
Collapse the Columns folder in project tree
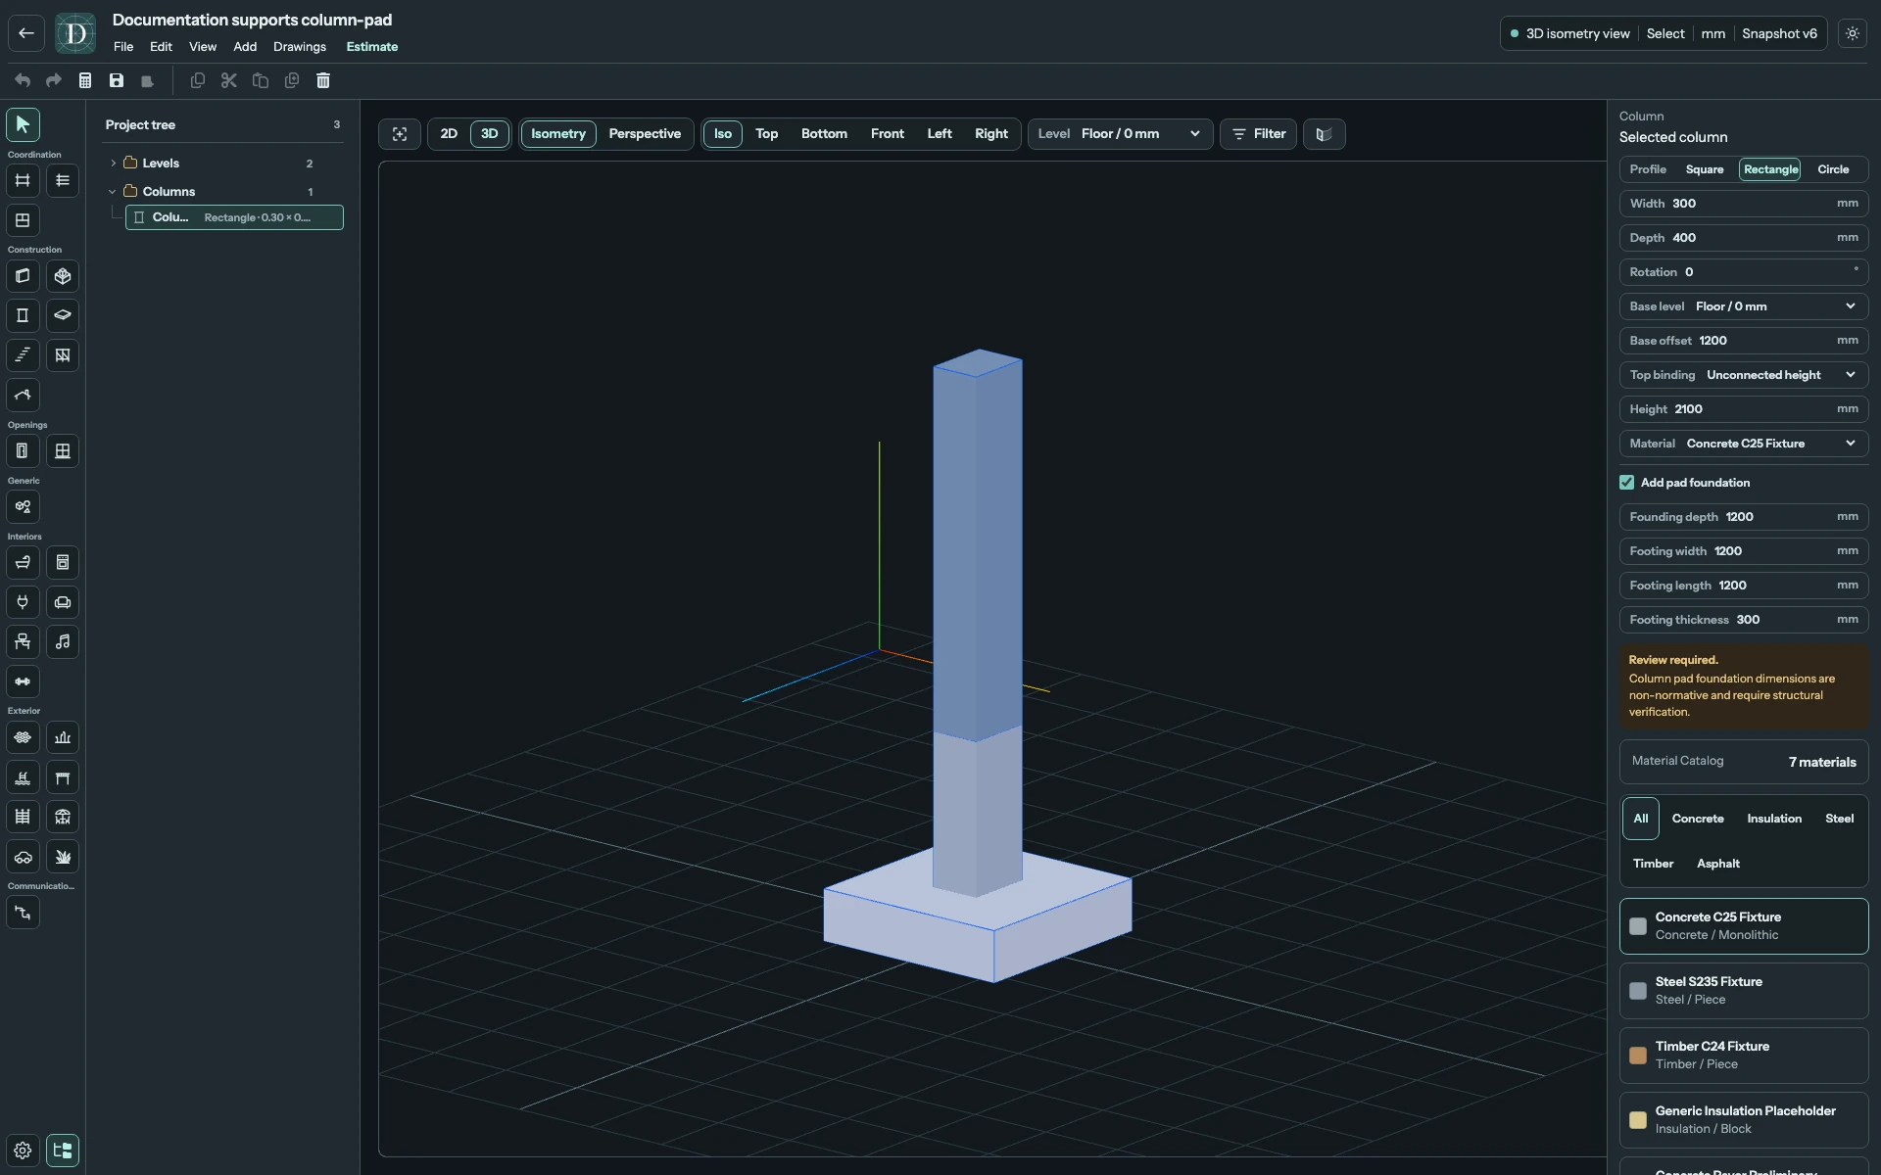click(x=113, y=192)
